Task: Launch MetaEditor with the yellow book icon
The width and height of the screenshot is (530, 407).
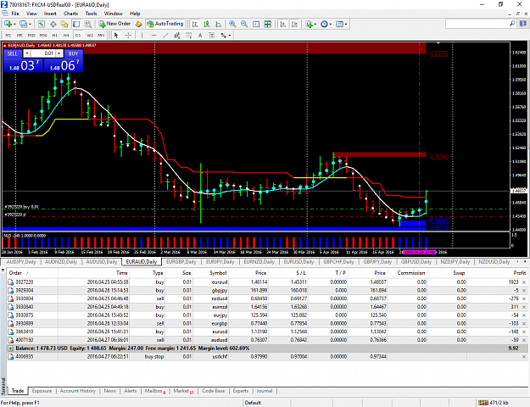Action: (138, 24)
